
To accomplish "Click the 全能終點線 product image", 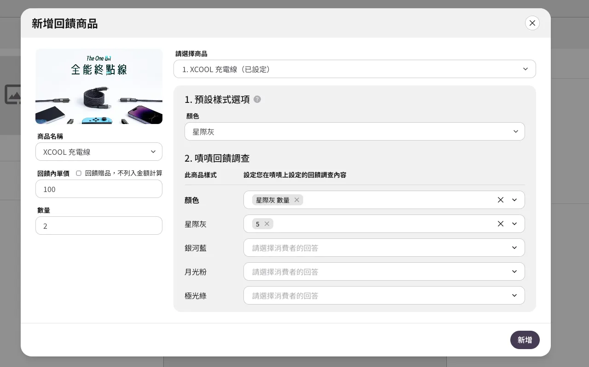I will (x=99, y=86).
